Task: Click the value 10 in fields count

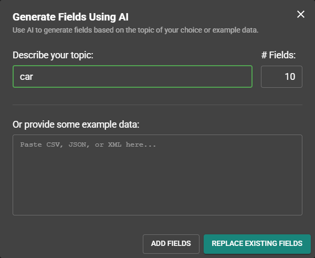Action: 290,77
